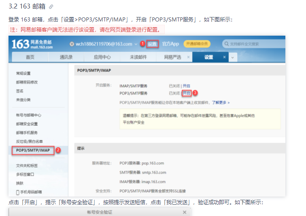306x216 pixels.
Task: Open 反垃圾/黑白名单 in the sidebar
Action: click(30, 141)
